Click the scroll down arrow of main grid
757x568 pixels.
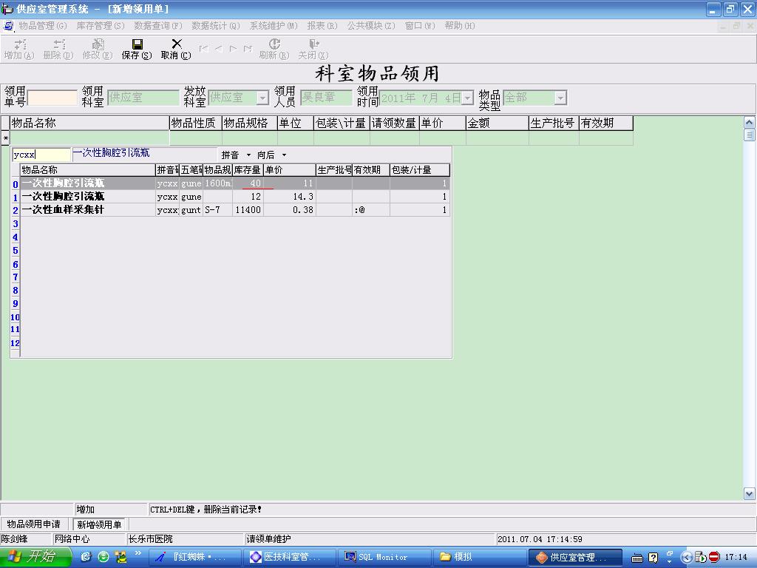tap(749, 493)
